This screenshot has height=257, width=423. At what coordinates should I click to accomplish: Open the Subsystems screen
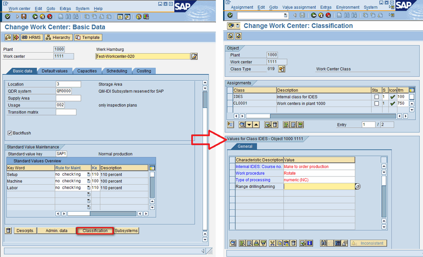(x=126, y=231)
